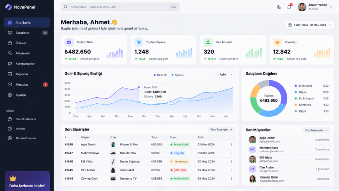The image size is (339, 191).
Task: Toggle the Sipariş chart legend series
Action: pyautogui.click(x=178, y=75)
